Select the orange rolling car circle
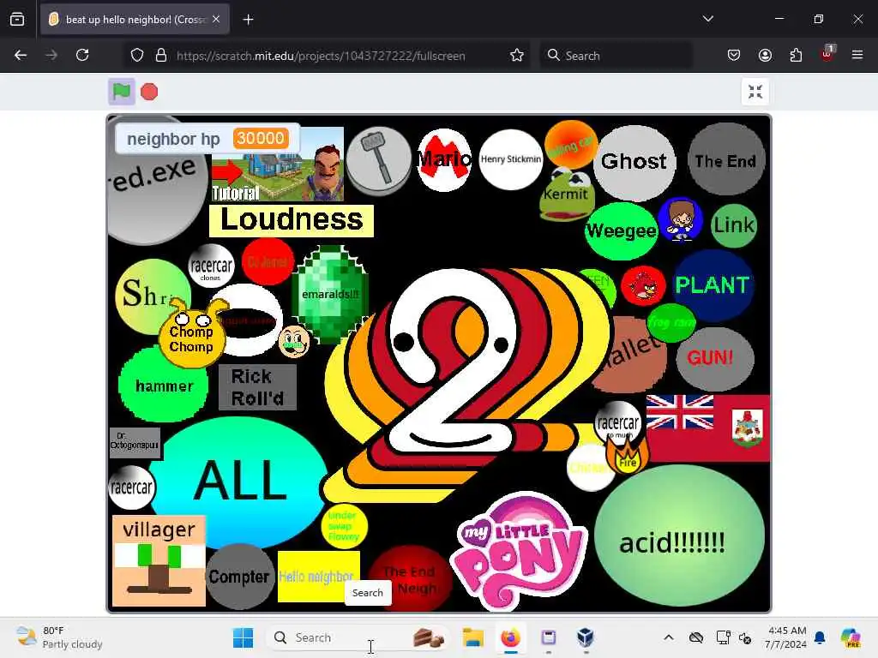Screen dimensions: 878x658 click(x=570, y=146)
